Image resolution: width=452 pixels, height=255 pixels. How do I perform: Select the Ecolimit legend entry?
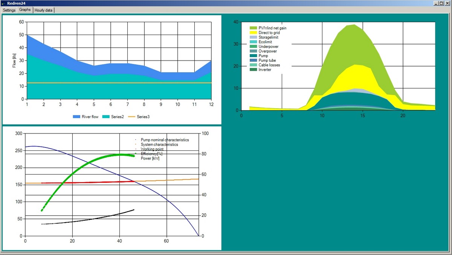[x=266, y=42]
